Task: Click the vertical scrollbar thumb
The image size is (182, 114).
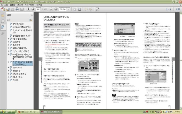Action: pyautogui.click(x=181, y=60)
